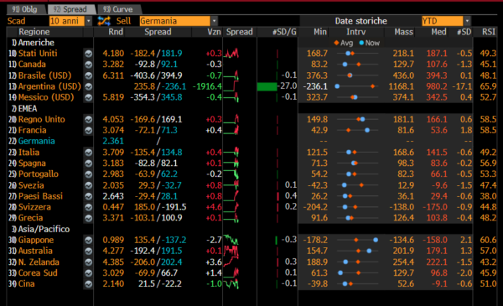
Task: Open the Giappone row link
Action: tap(36, 241)
